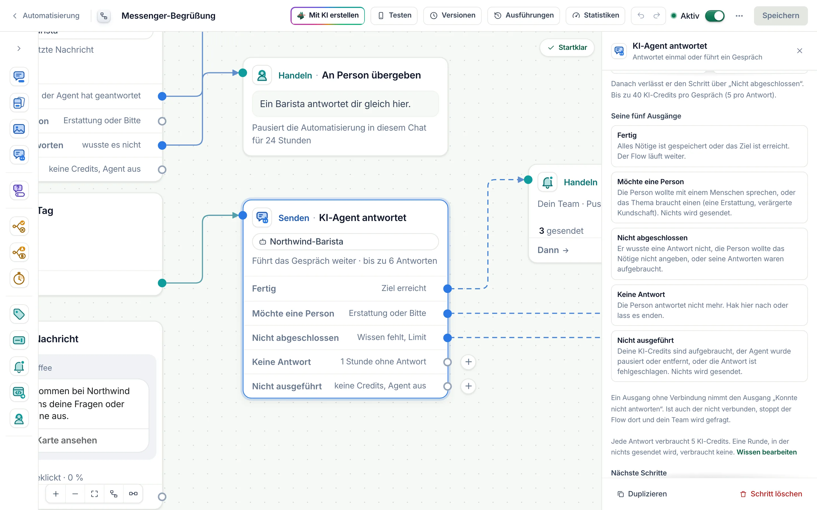Zoom in on the canvas
This screenshot has width=817, height=510.
tap(56, 494)
